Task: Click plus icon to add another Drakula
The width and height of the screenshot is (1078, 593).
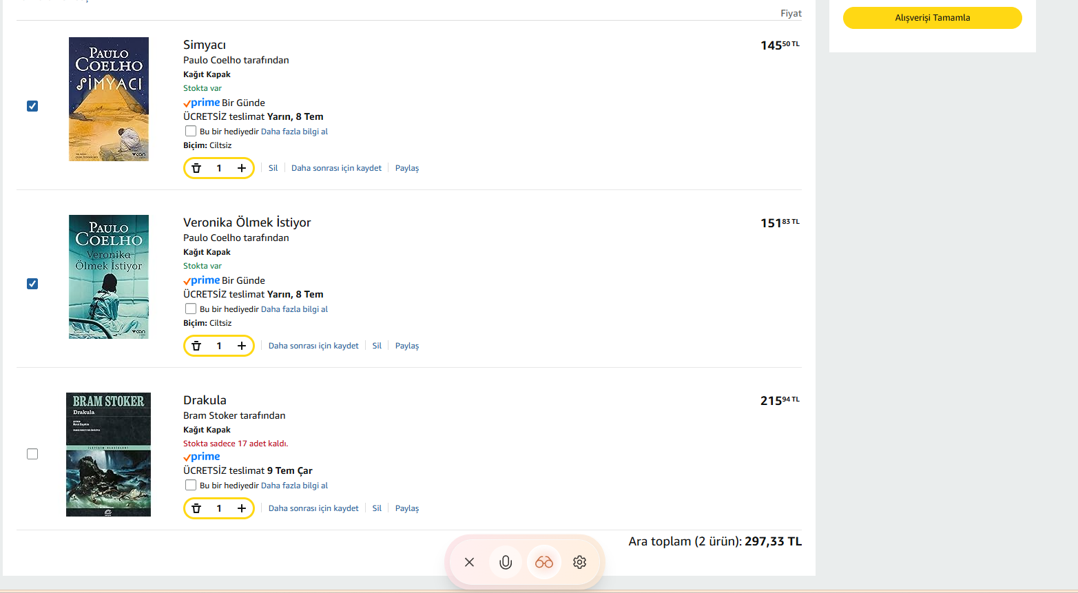Action: pos(242,508)
